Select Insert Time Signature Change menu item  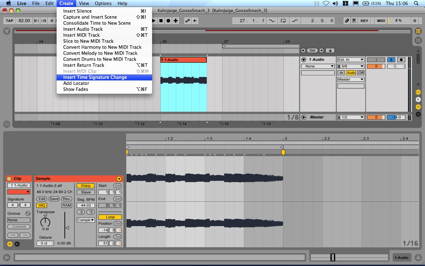[95, 77]
